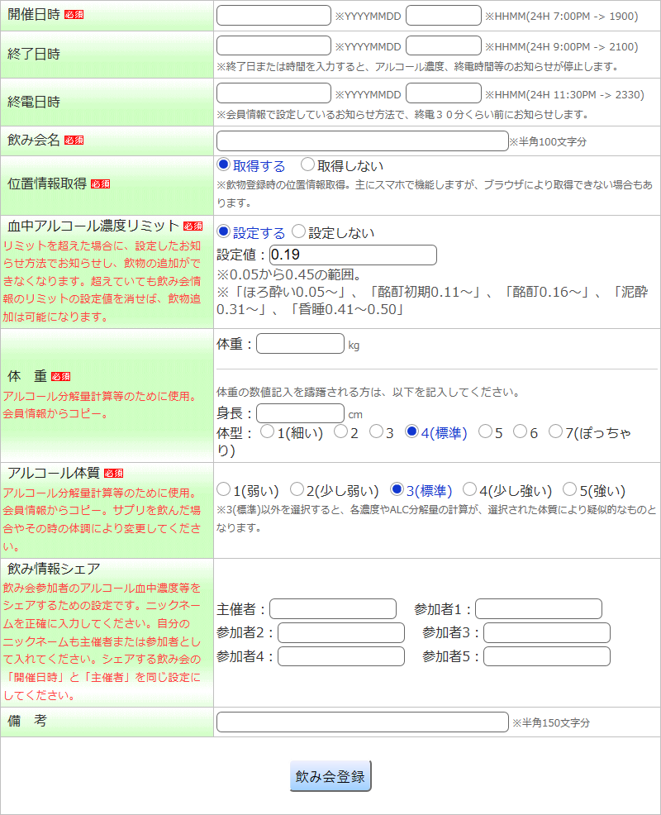Click the 開催日時 date input field

(273, 16)
